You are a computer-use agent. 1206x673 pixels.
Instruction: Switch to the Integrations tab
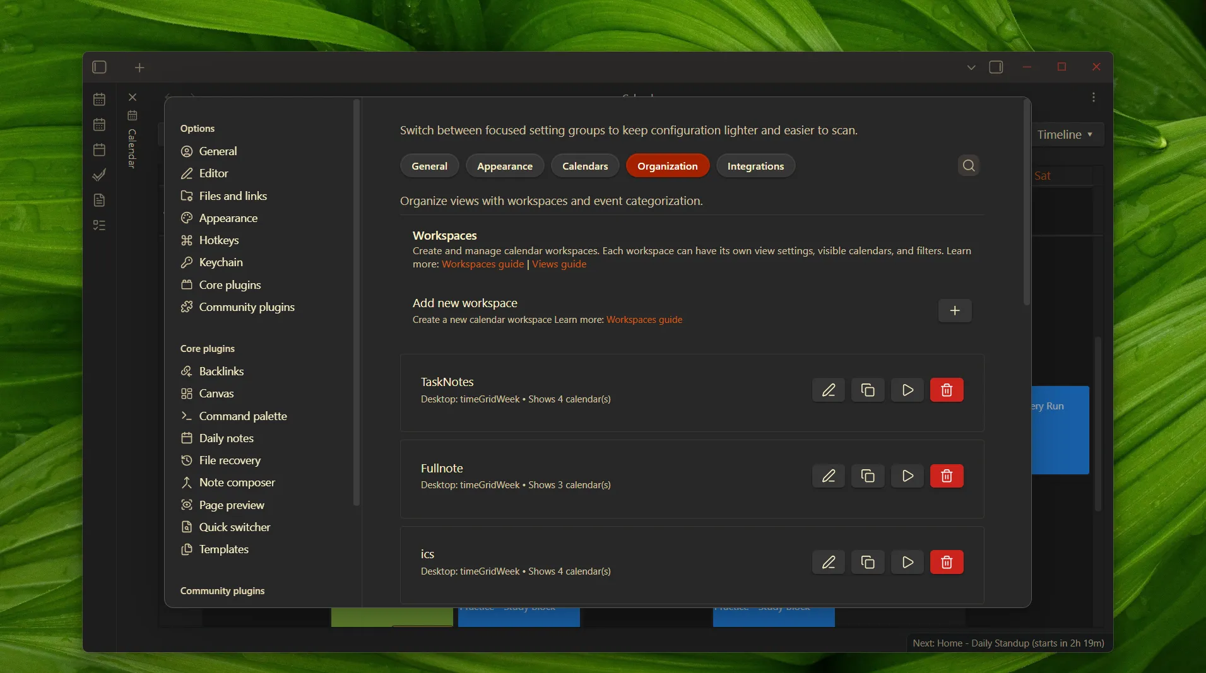click(x=755, y=166)
